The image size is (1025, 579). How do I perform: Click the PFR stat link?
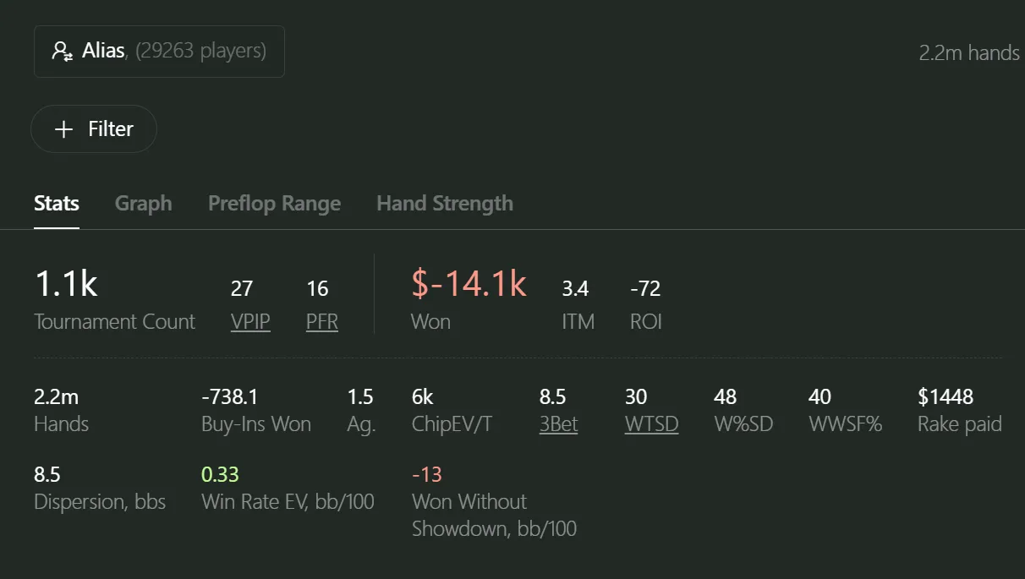(x=322, y=322)
